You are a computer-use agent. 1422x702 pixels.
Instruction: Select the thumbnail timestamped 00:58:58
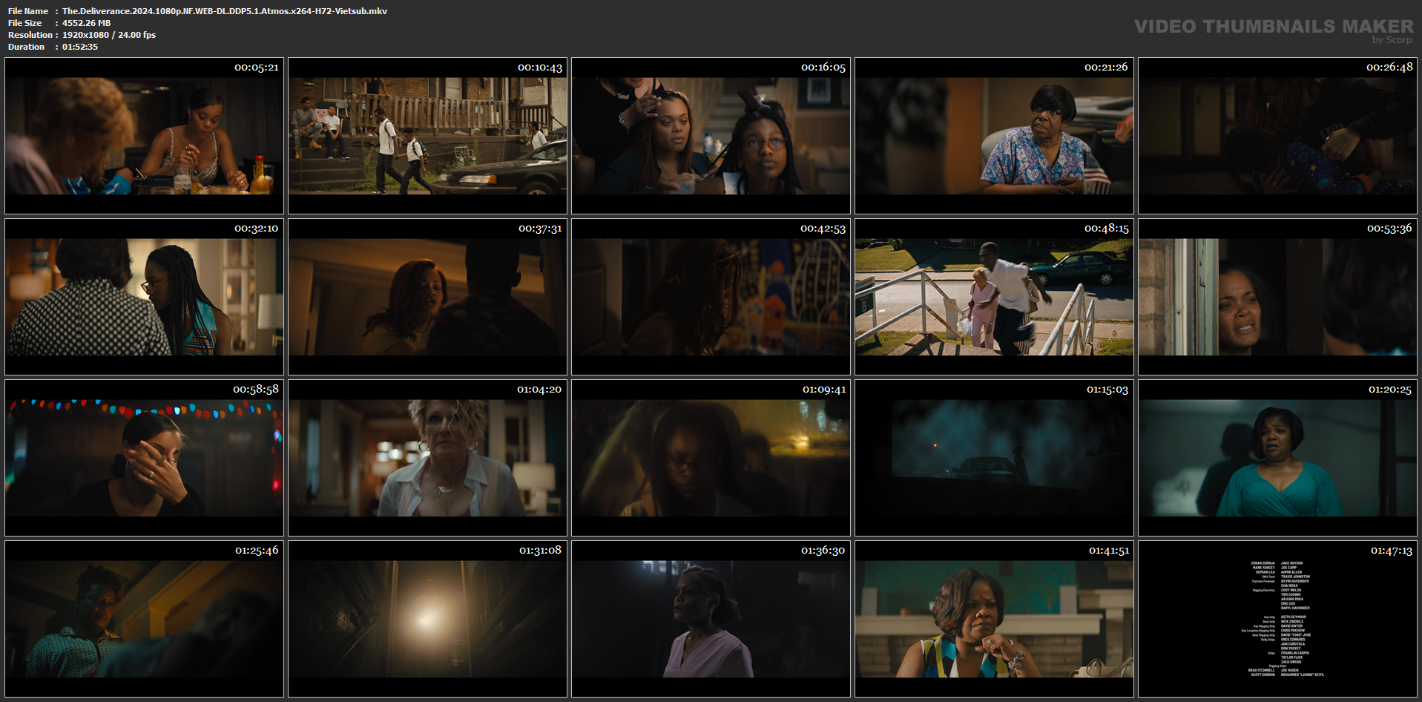pyautogui.click(x=144, y=458)
